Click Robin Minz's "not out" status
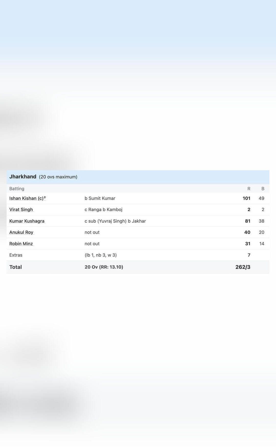 tap(92, 244)
